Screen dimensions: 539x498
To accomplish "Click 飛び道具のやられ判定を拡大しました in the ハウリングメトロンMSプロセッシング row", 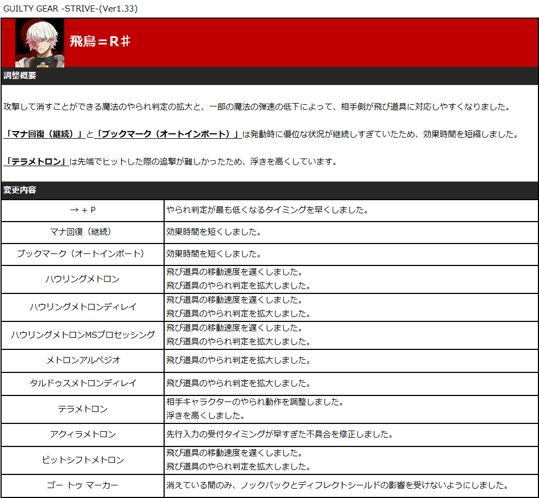I will coord(239,342).
